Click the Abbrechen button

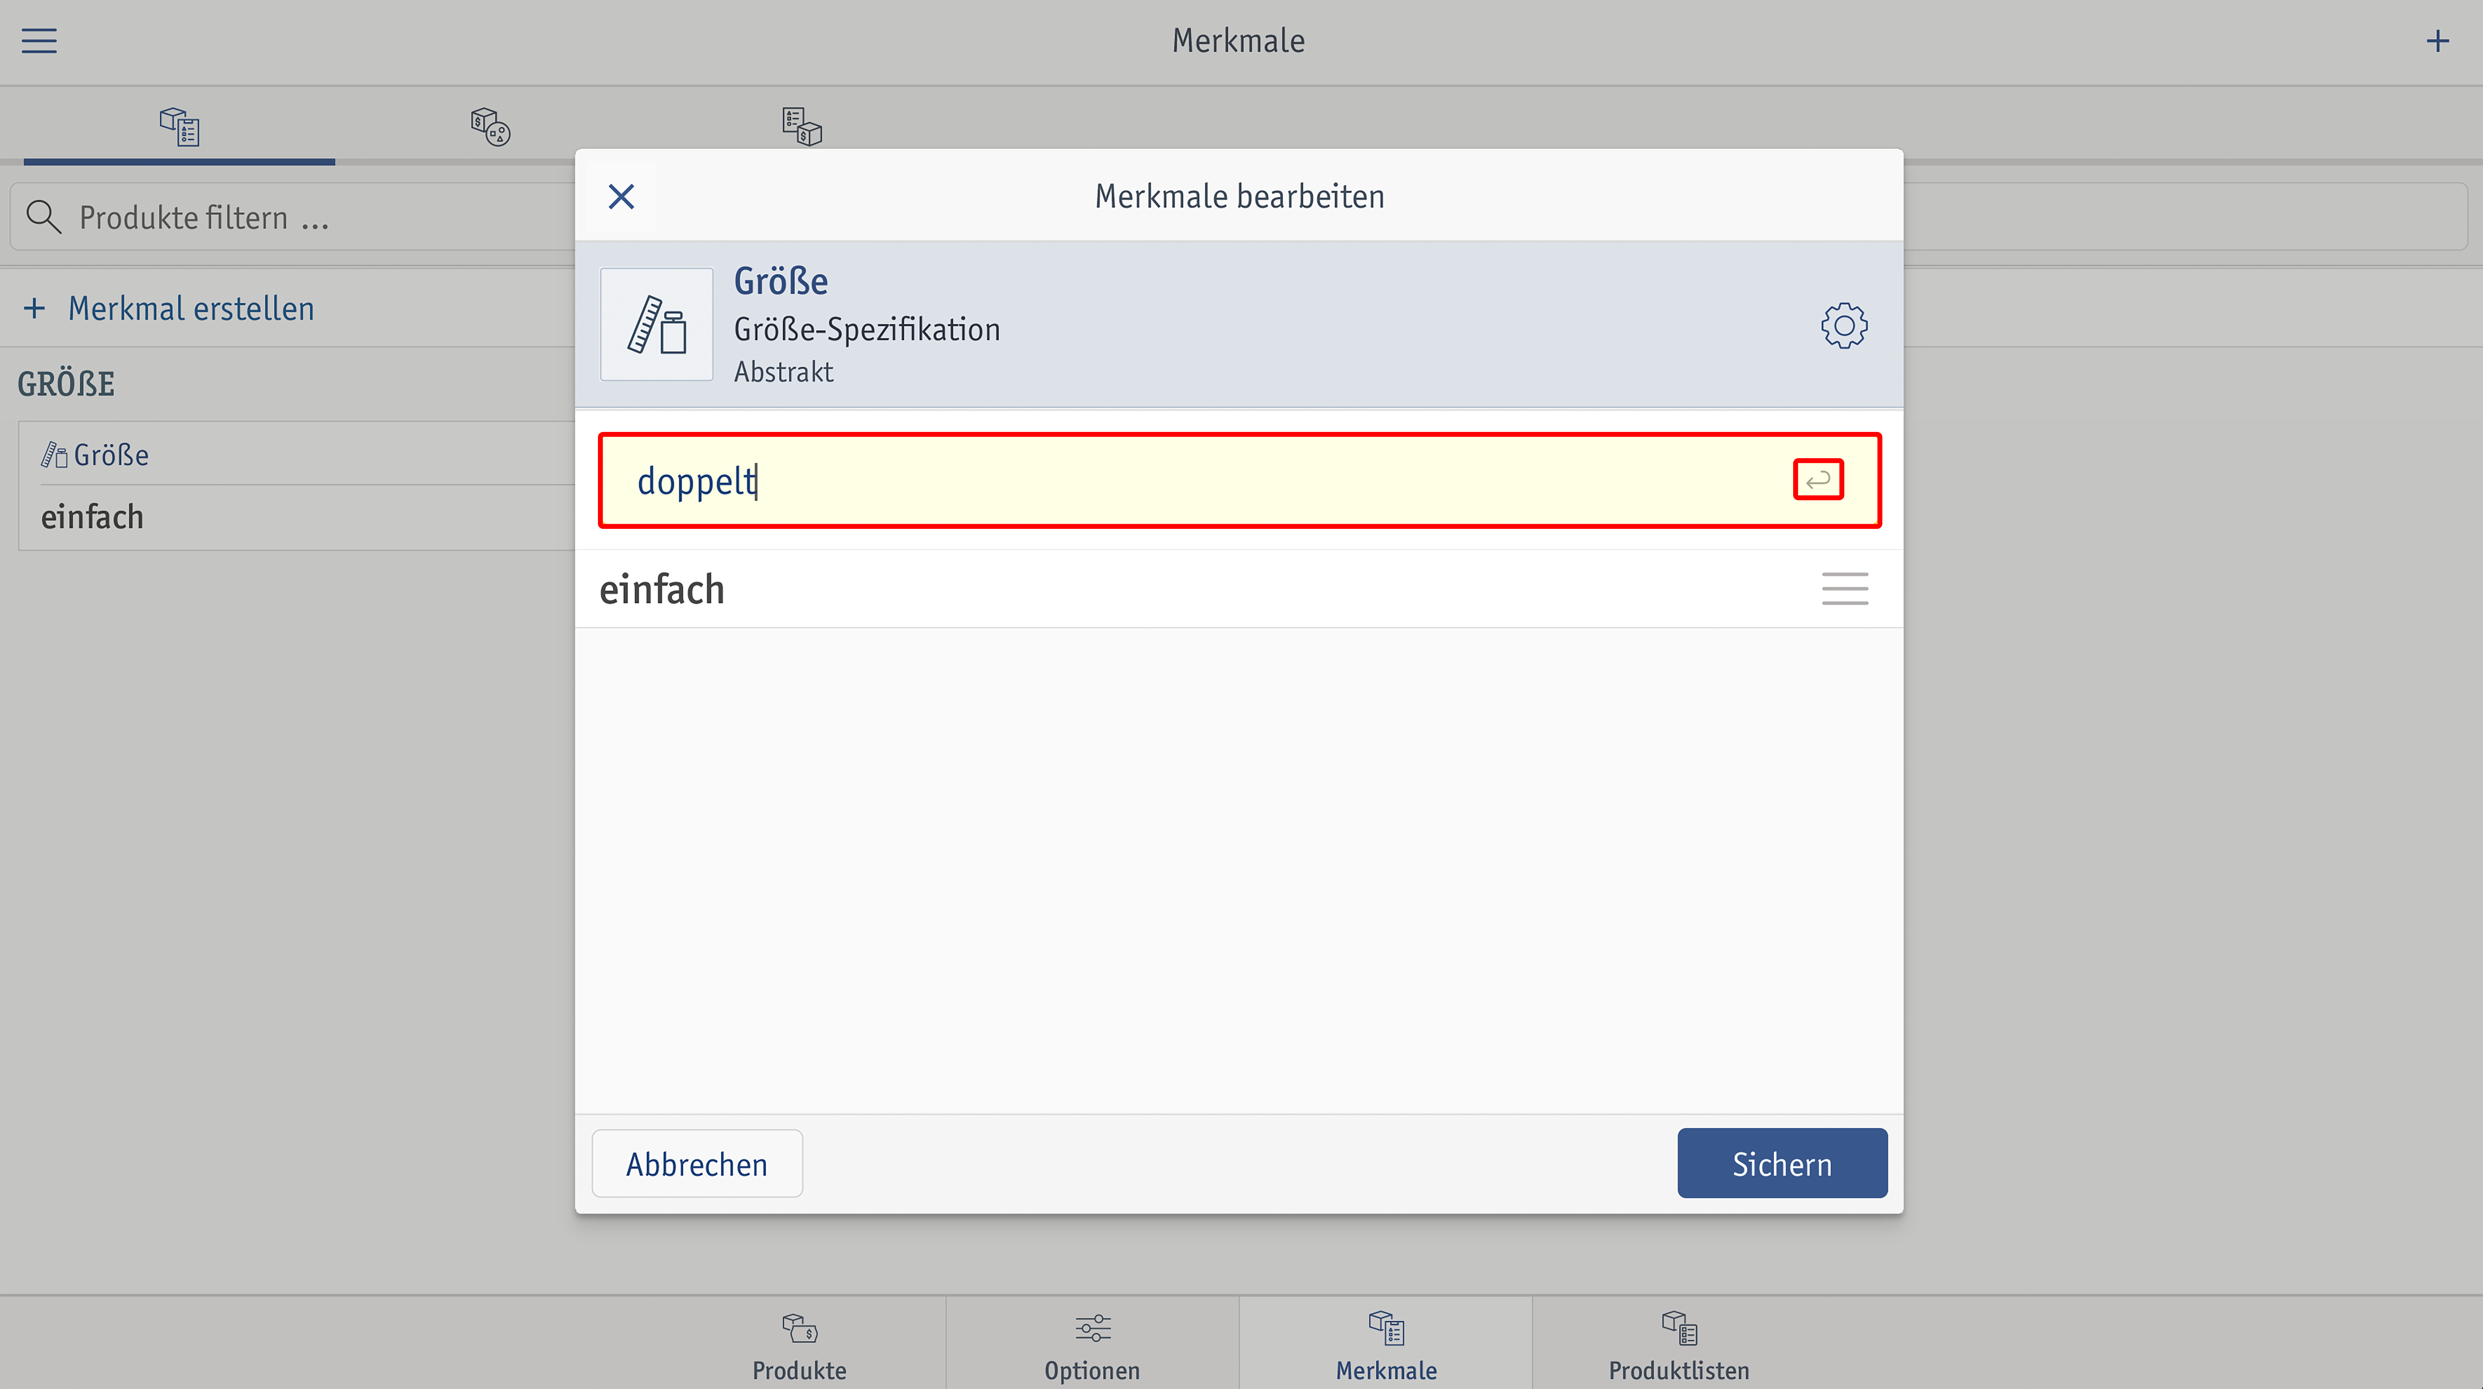(697, 1163)
